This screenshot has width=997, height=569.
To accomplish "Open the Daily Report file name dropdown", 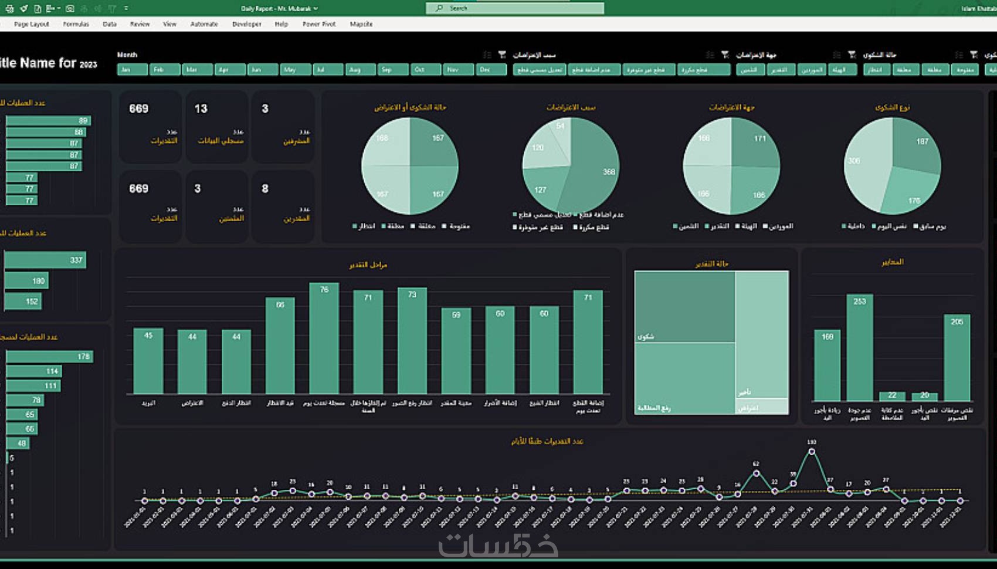I will coord(316,9).
